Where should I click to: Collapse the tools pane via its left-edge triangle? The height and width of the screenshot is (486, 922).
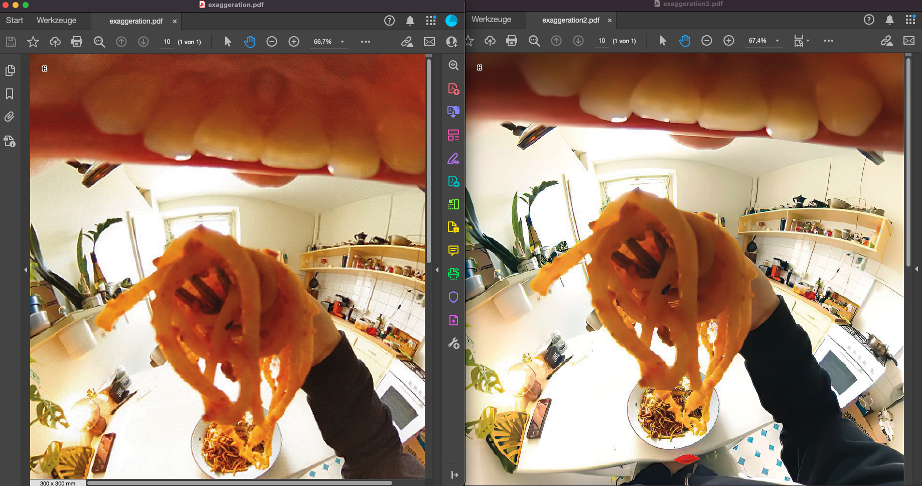tap(437, 270)
